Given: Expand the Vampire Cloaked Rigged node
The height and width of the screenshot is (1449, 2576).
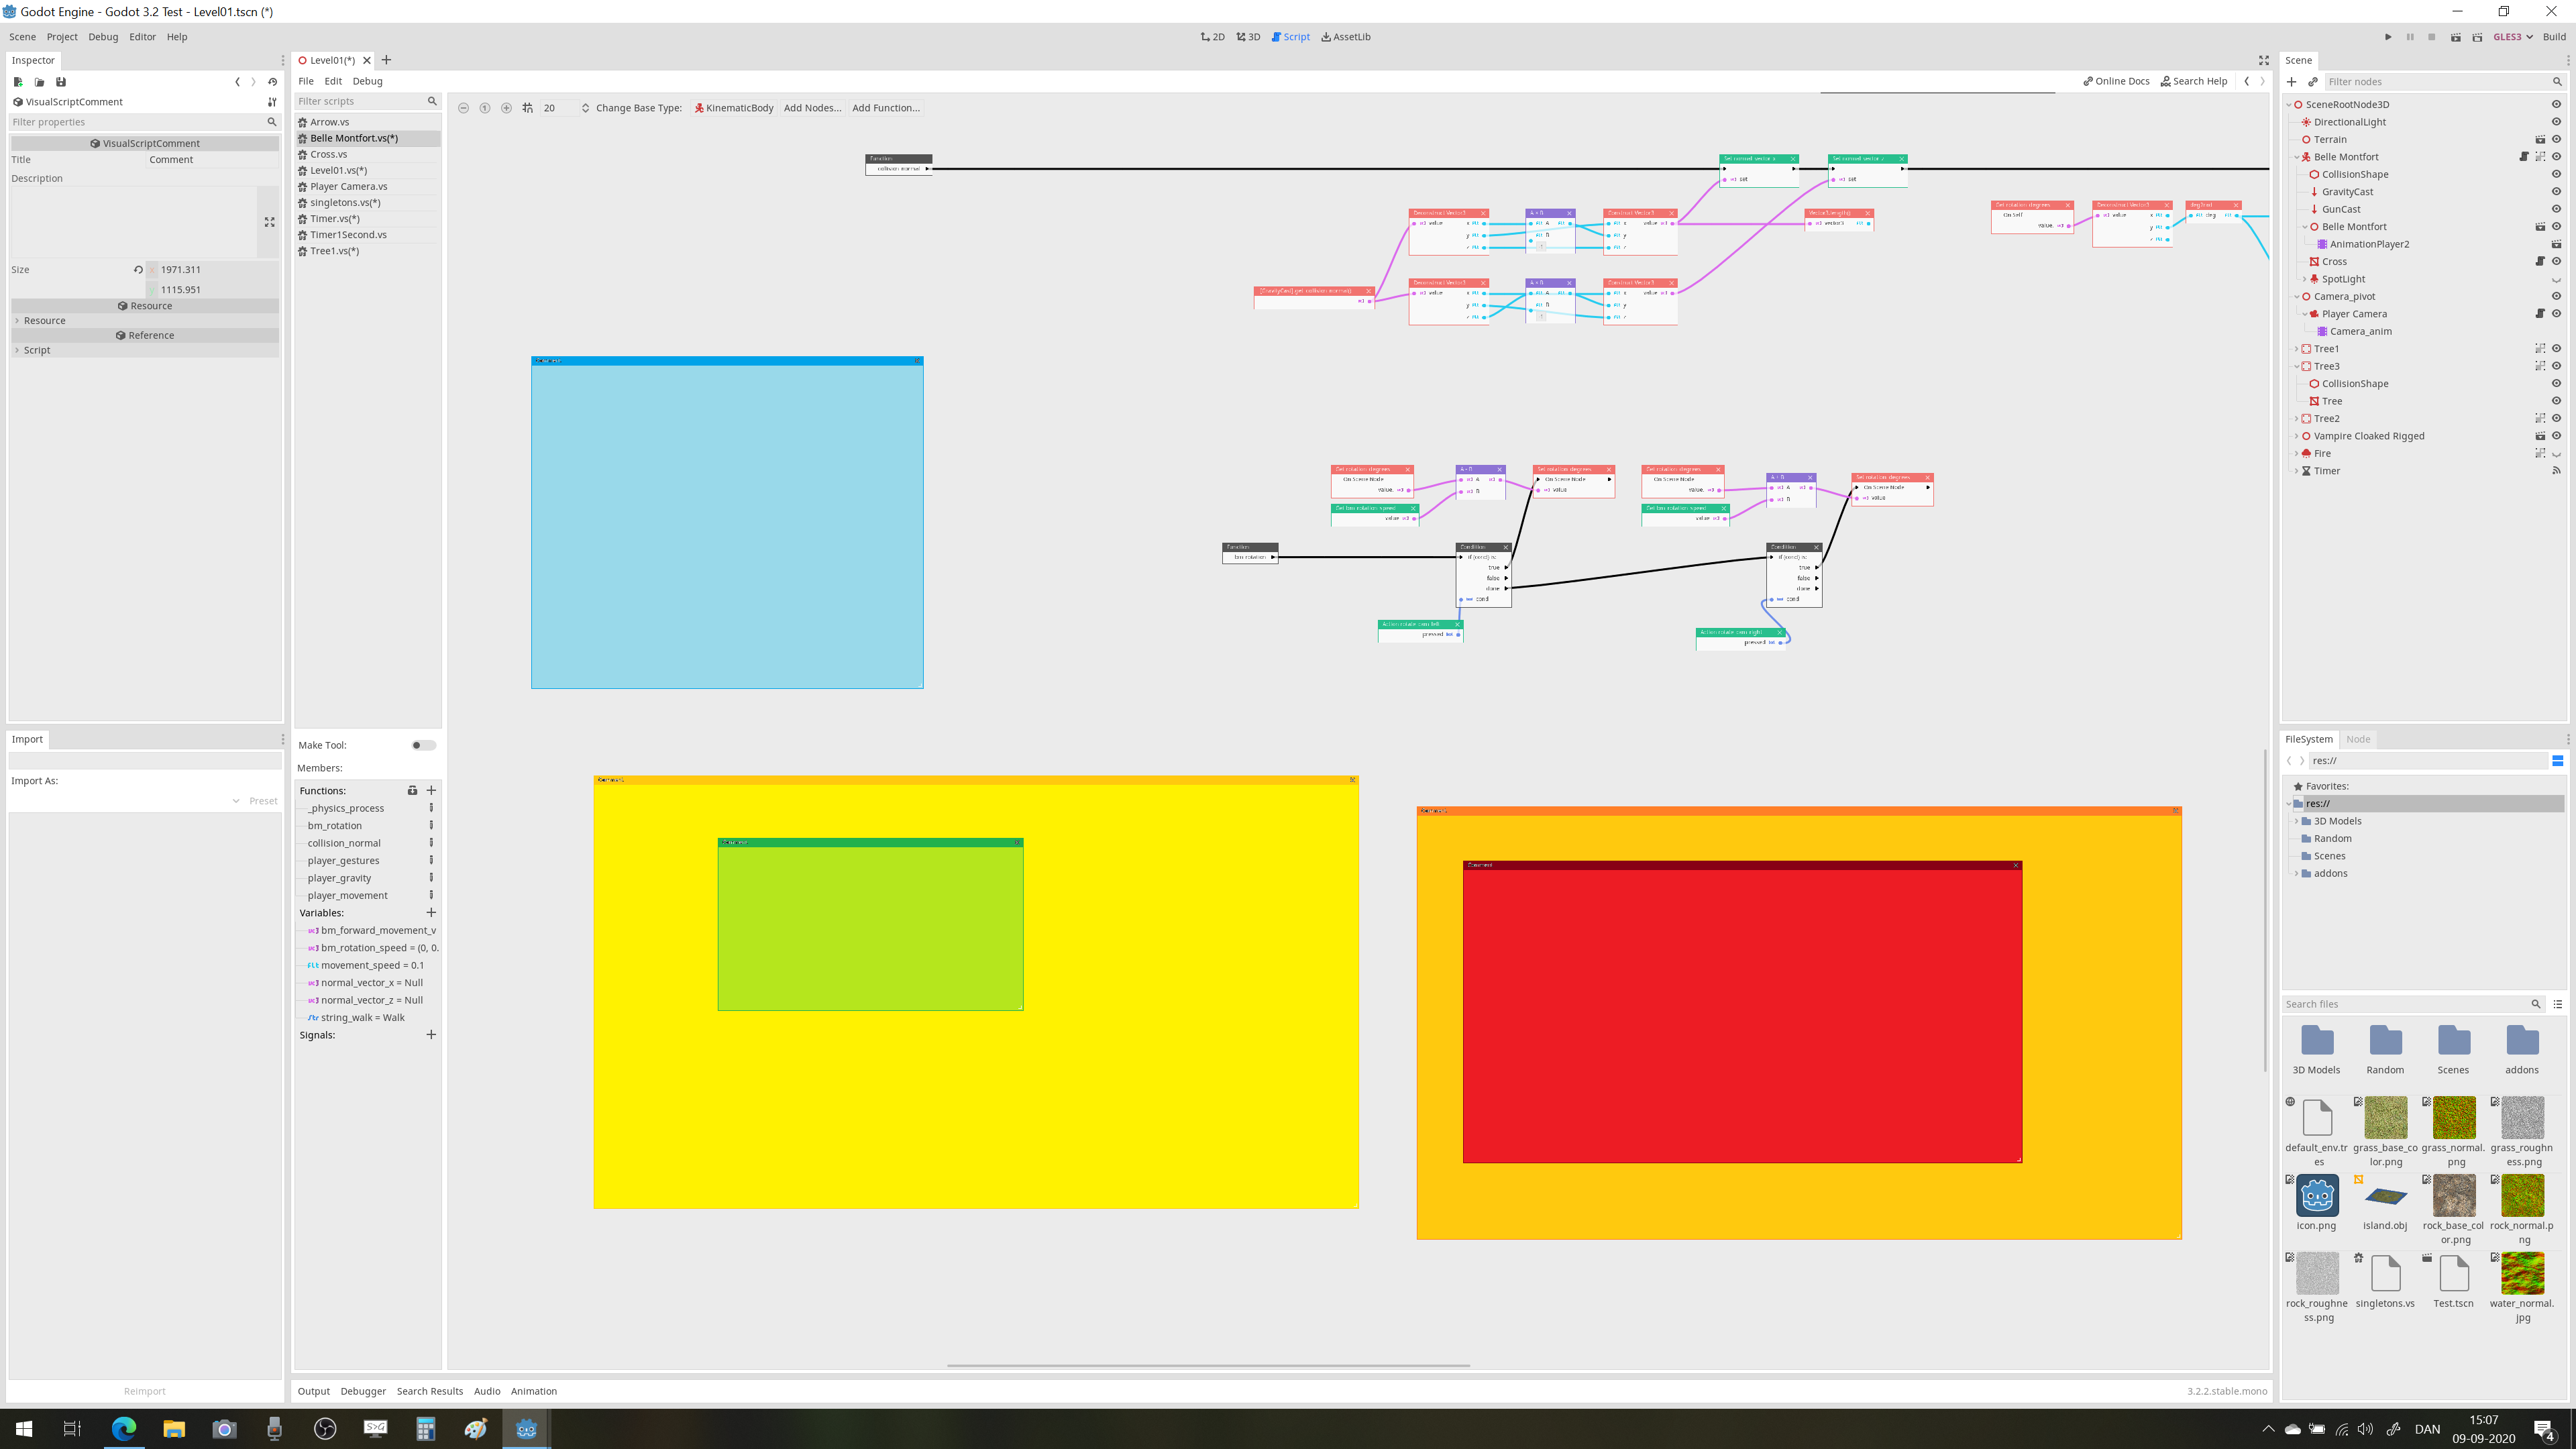Looking at the screenshot, I should click(x=2297, y=436).
